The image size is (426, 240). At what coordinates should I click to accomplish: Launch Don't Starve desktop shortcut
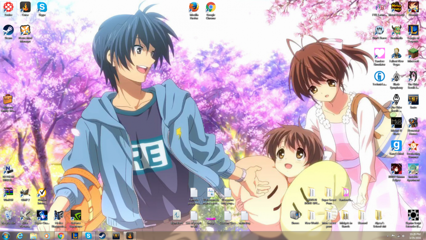click(x=380, y=30)
